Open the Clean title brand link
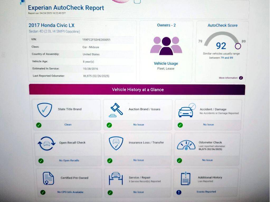This screenshot has height=202, width=270. coord(68,125)
